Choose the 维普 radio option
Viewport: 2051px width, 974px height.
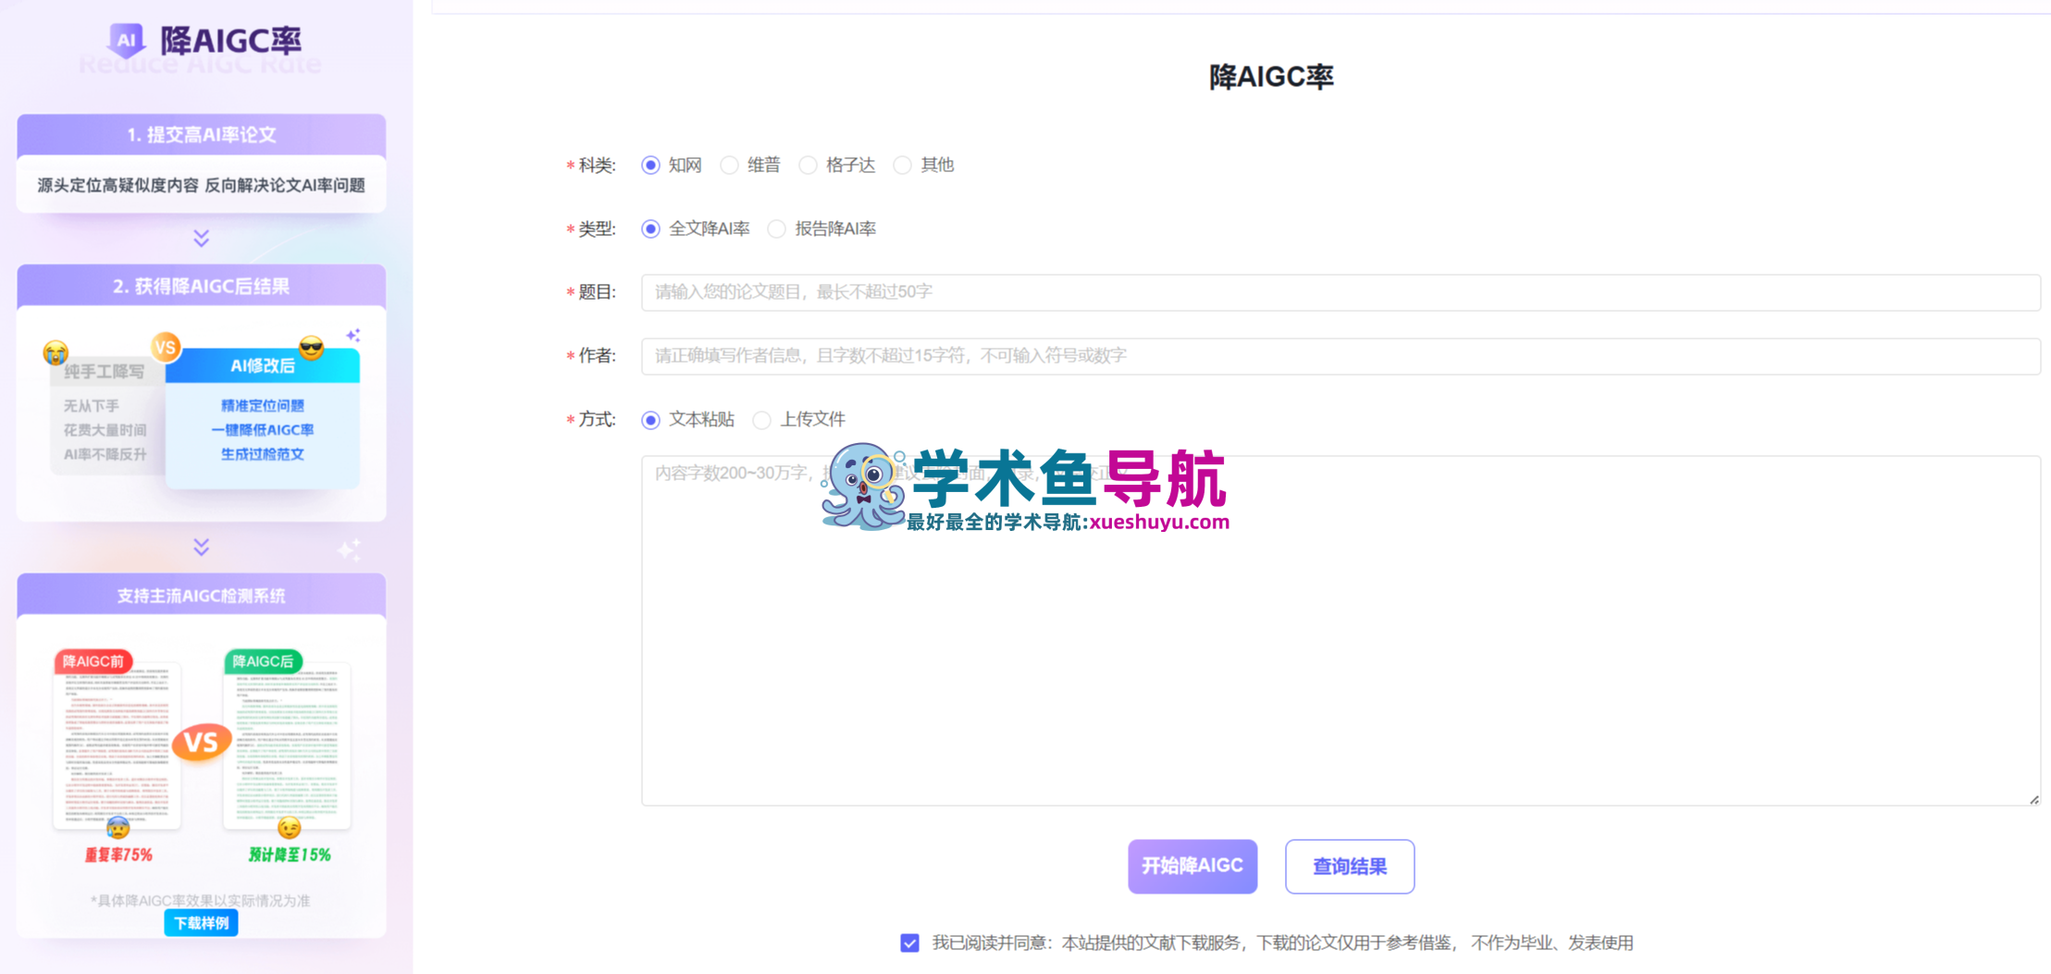[730, 166]
